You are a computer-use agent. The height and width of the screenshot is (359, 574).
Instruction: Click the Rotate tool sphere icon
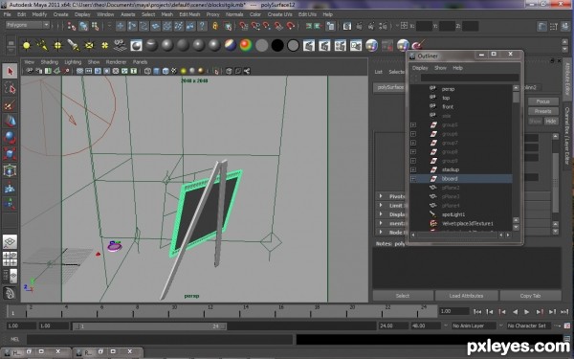click(10, 138)
